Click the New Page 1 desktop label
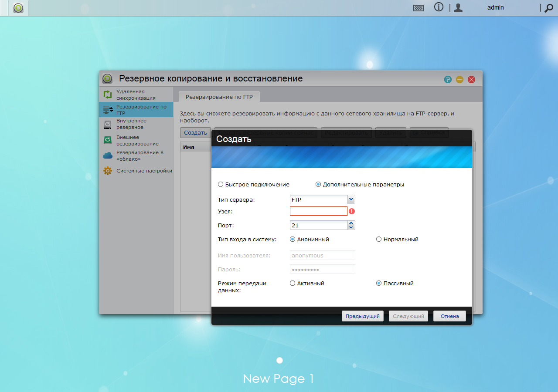 [279, 378]
